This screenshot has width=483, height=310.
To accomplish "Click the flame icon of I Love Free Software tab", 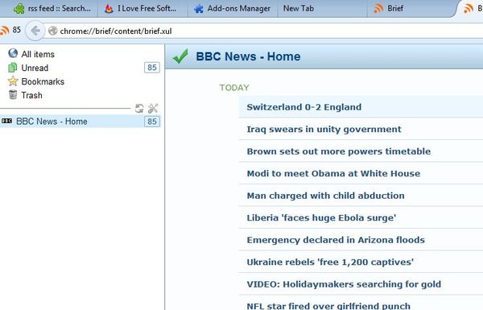I will (109, 9).
